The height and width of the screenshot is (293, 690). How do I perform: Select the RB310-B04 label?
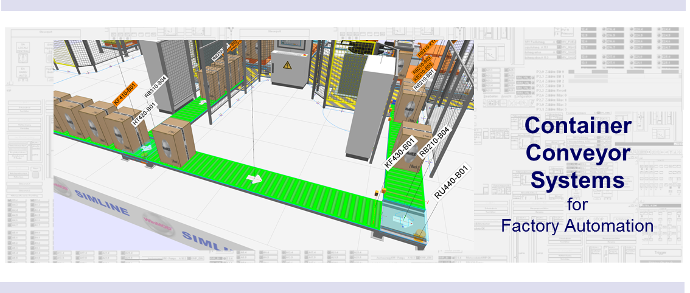[156, 87]
